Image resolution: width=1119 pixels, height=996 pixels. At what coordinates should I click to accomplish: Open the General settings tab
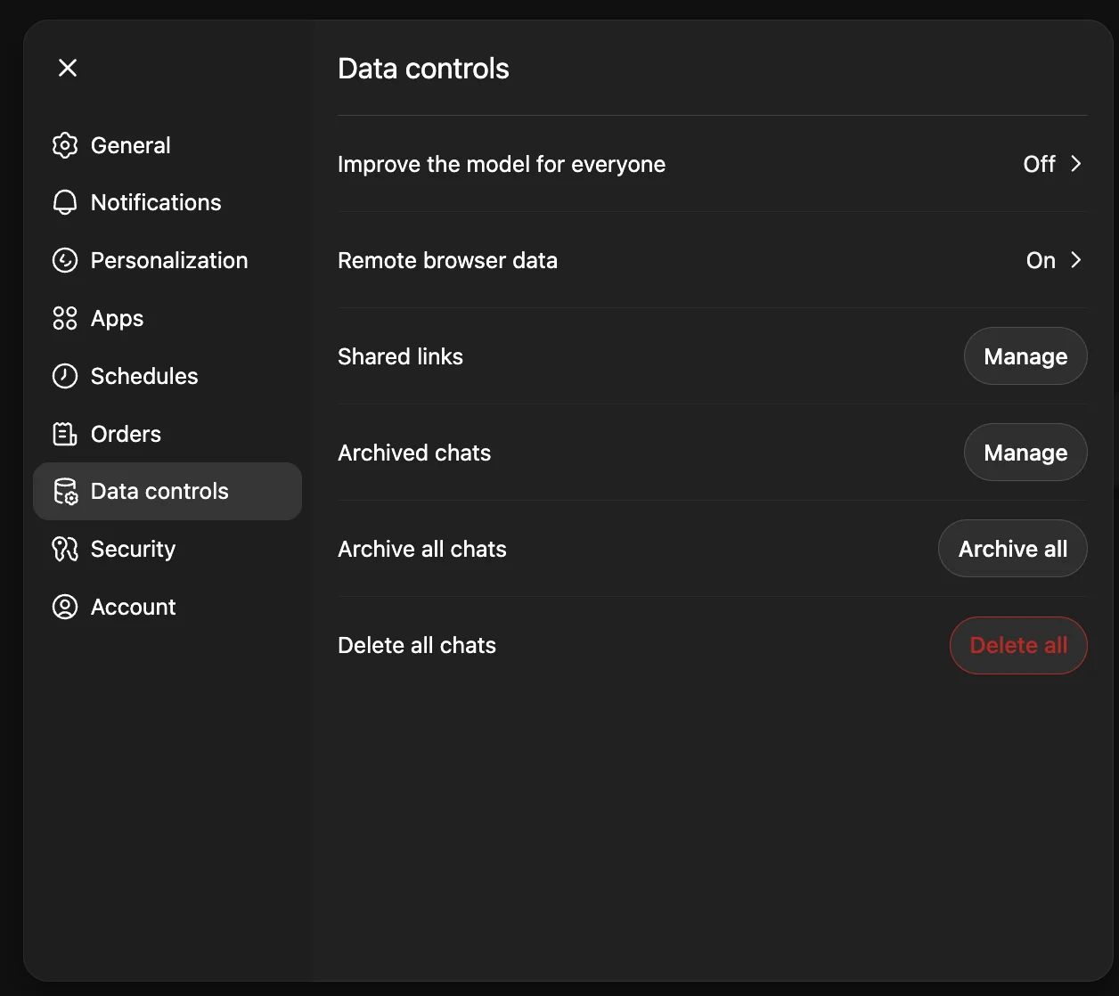tap(167, 145)
